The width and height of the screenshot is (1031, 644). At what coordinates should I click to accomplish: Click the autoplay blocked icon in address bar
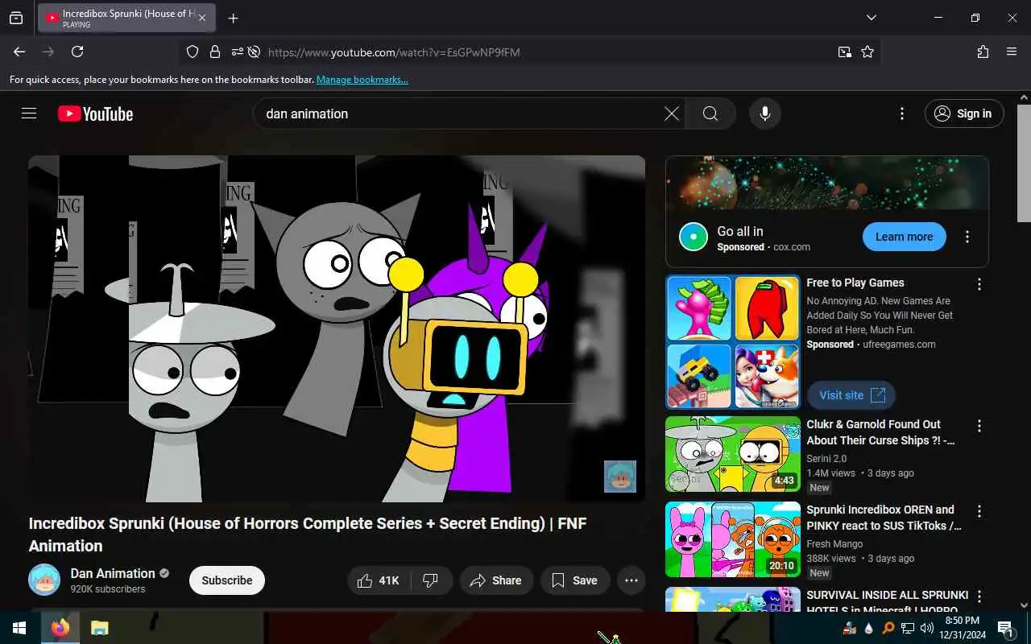(x=254, y=52)
